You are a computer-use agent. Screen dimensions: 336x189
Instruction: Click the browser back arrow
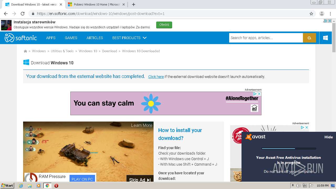click(6, 14)
